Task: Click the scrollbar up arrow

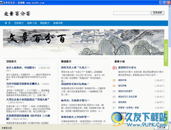Action: point(170,7)
